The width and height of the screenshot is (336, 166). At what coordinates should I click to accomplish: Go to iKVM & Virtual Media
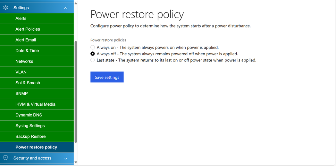pos(35,104)
